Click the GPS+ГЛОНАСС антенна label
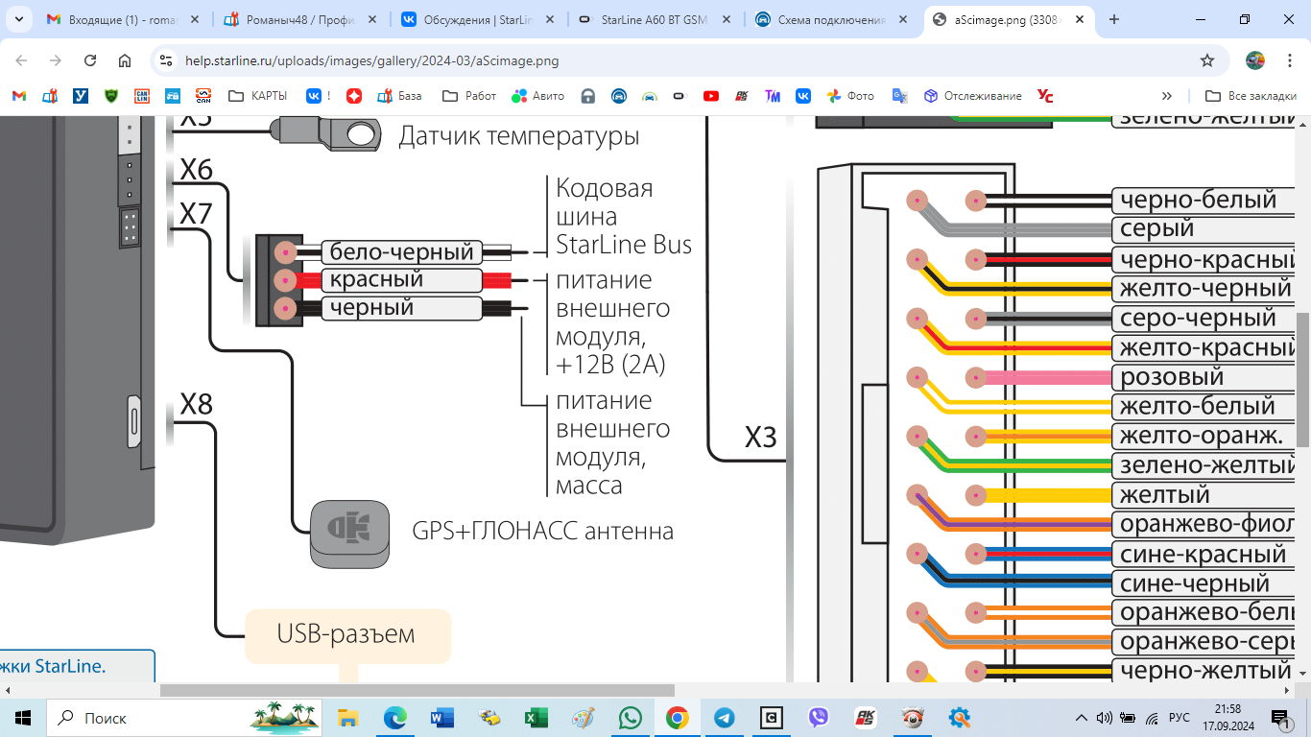The image size is (1311, 737). 543,531
